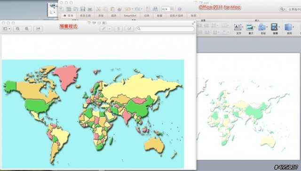Cut selection with the scissors icon

pyautogui.click(x=98, y=9)
